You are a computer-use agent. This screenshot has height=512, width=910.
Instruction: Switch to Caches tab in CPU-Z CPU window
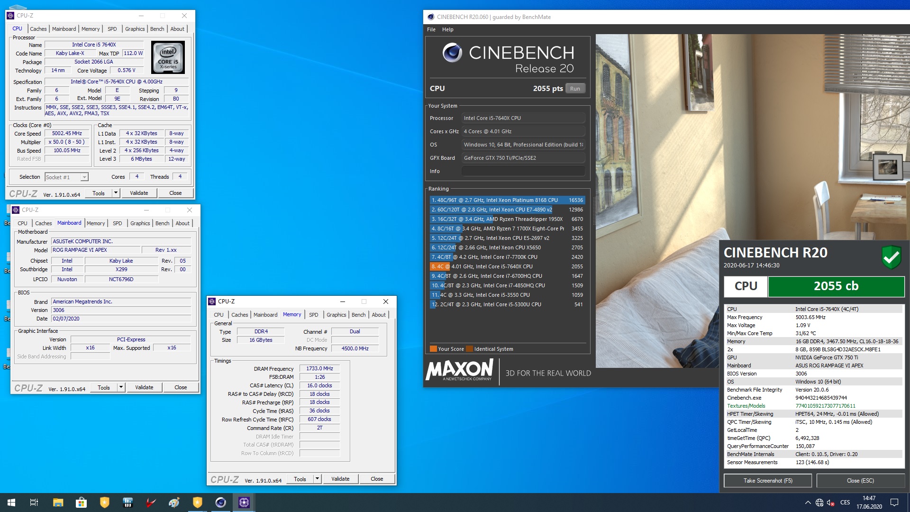coord(38,29)
